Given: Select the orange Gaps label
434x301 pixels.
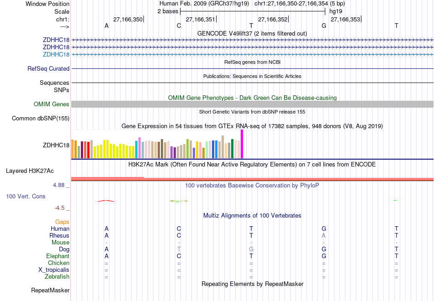Looking at the screenshot, I should coord(62,222).
